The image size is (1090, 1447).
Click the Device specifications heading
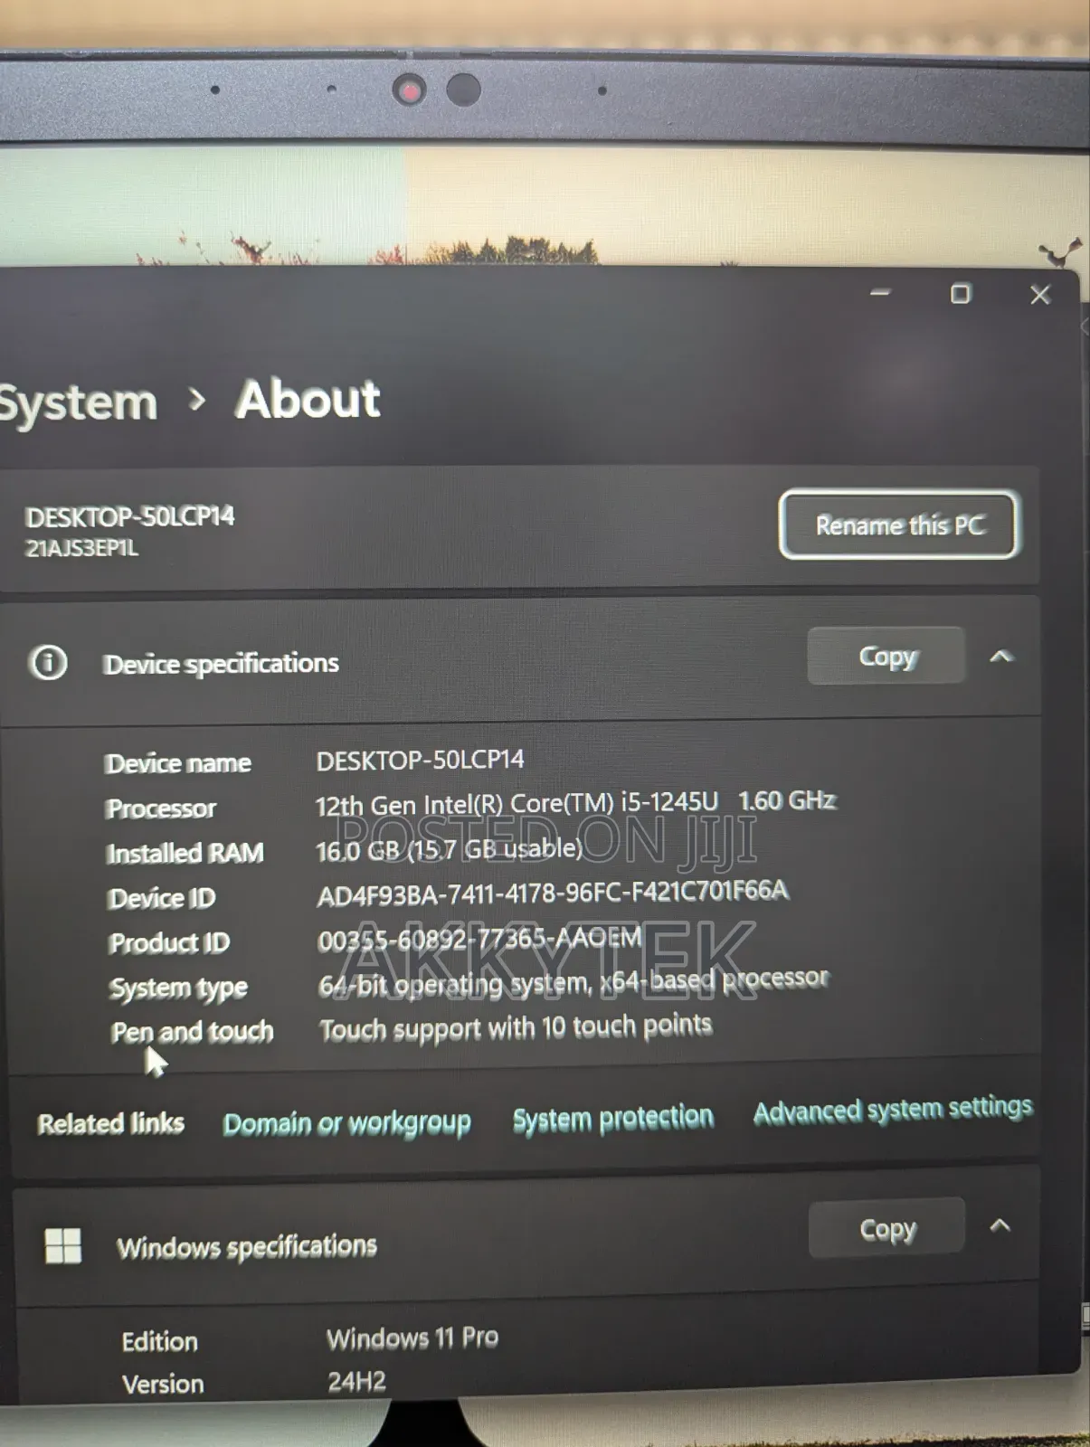click(221, 664)
